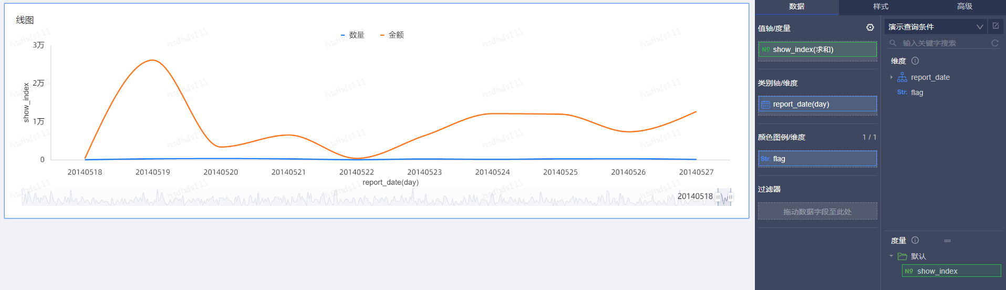Image resolution: width=1006 pixels, height=290 pixels.
Task: Toggle the 数量 series in the chart legend
Action: (x=352, y=35)
